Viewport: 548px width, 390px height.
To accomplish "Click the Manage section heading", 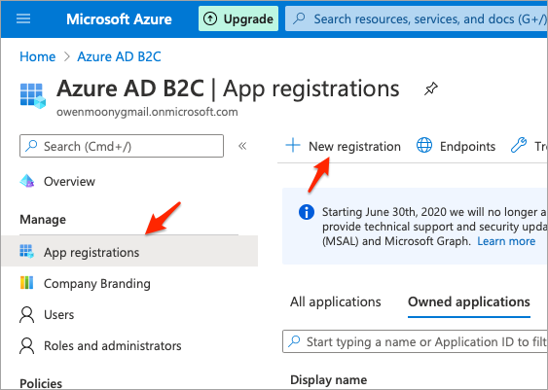I will click(x=43, y=220).
